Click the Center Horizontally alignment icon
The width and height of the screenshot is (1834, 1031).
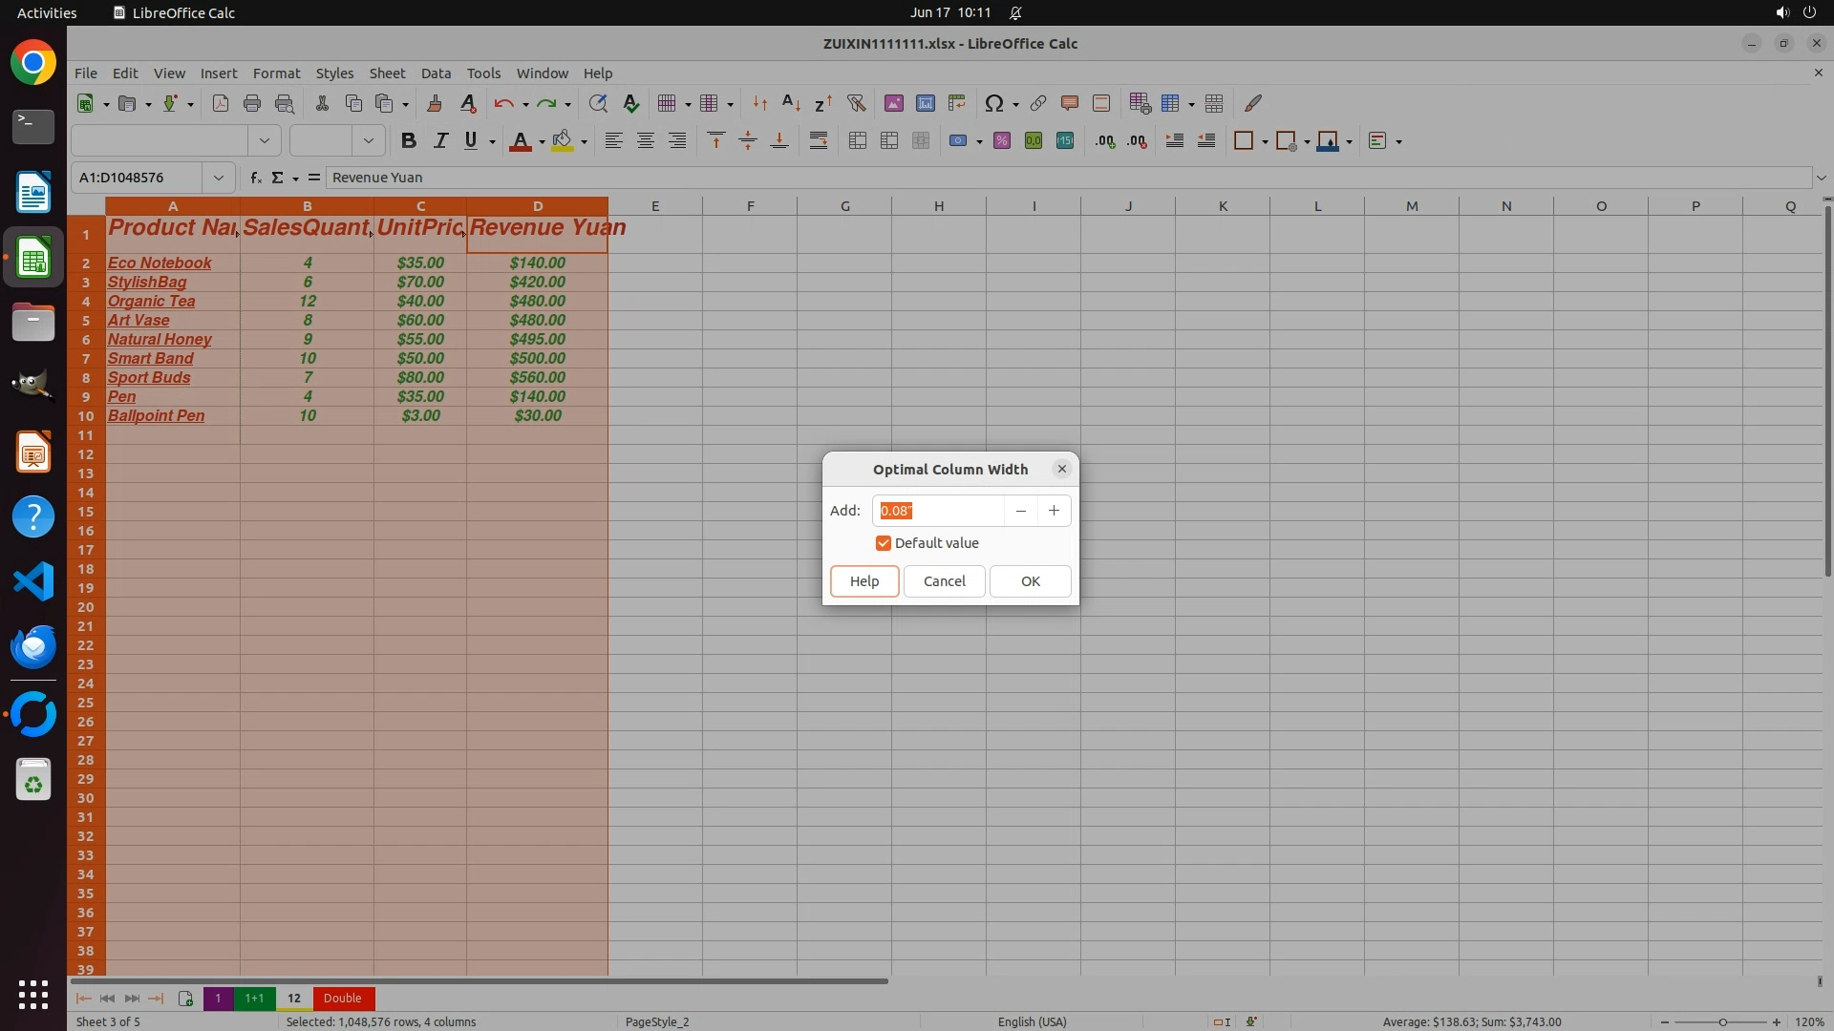tap(646, 140)
